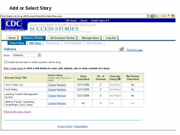Open Maintain link for Food Safety

click(x=61, y=90)
